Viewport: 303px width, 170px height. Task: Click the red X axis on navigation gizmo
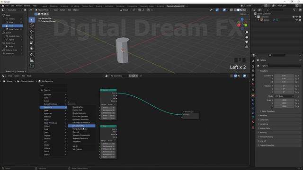(x=239, y=25)
